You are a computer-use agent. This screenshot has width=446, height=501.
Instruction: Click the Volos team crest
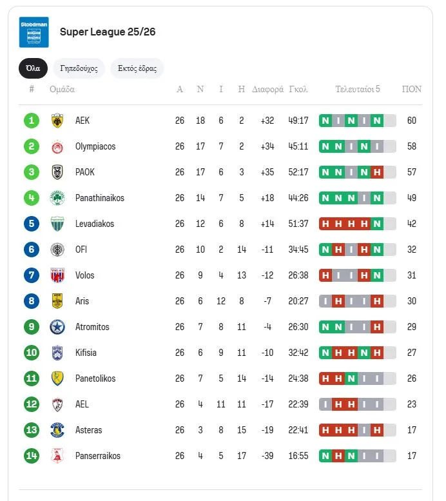coord(57,275)
